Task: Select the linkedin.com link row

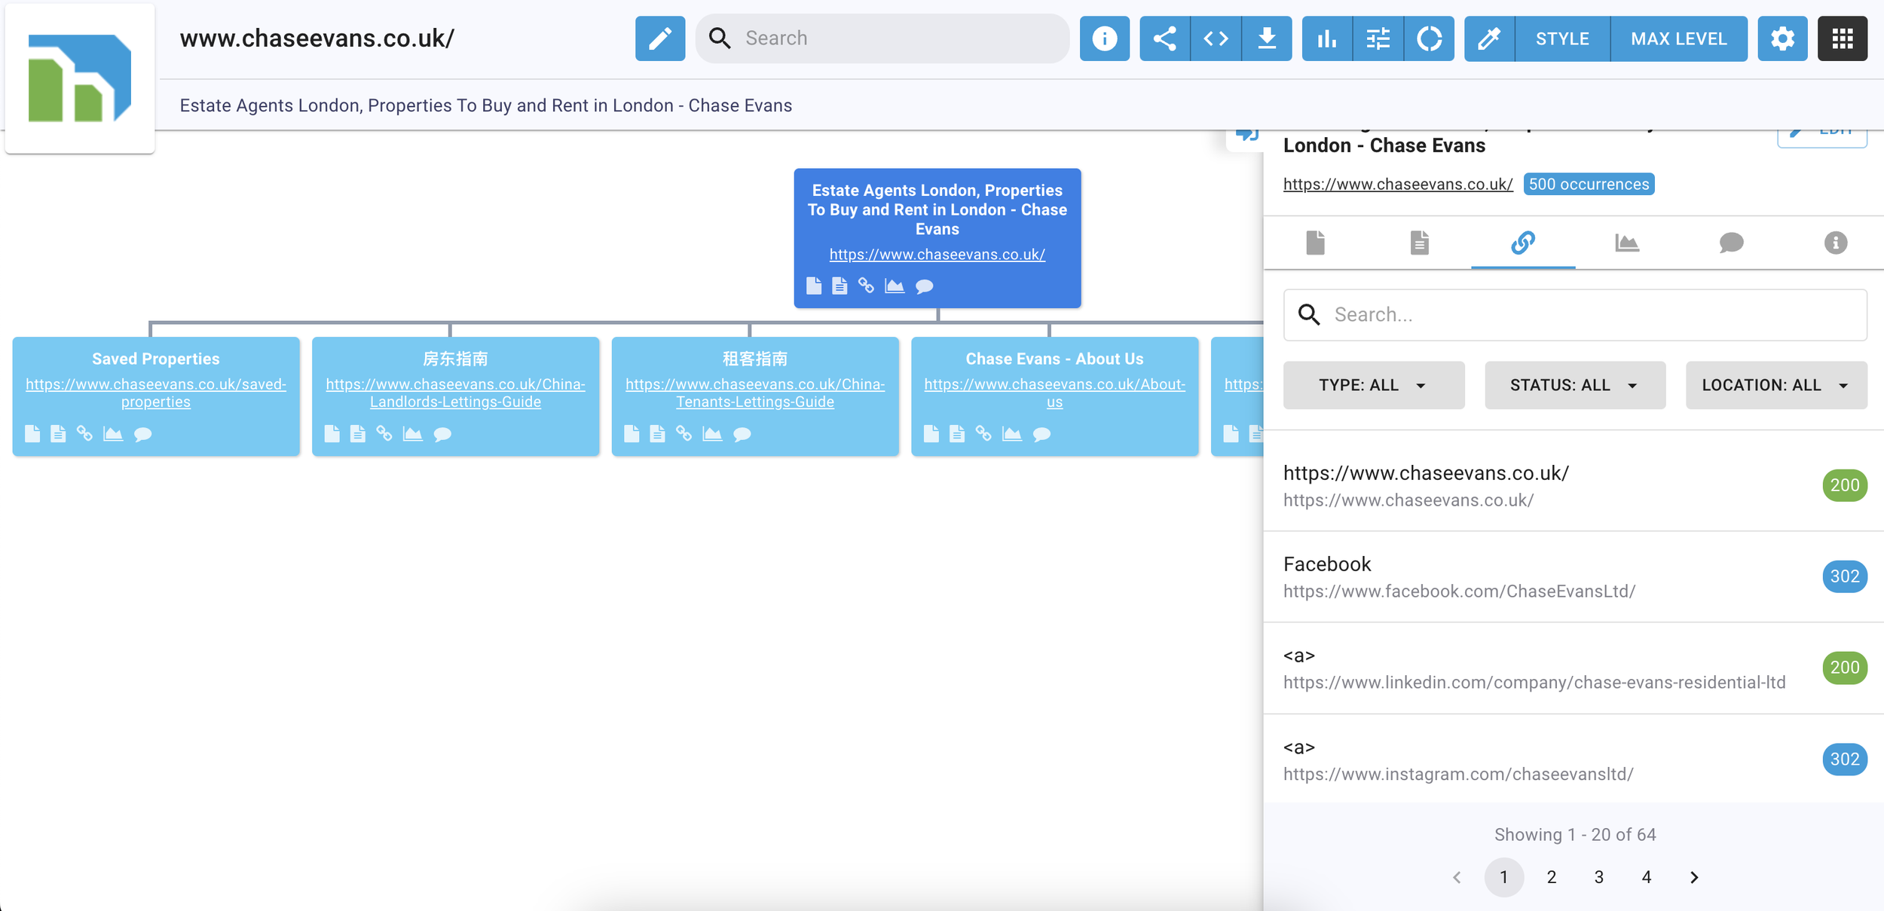Action: pyautogui.click(x=1574, y=668)
